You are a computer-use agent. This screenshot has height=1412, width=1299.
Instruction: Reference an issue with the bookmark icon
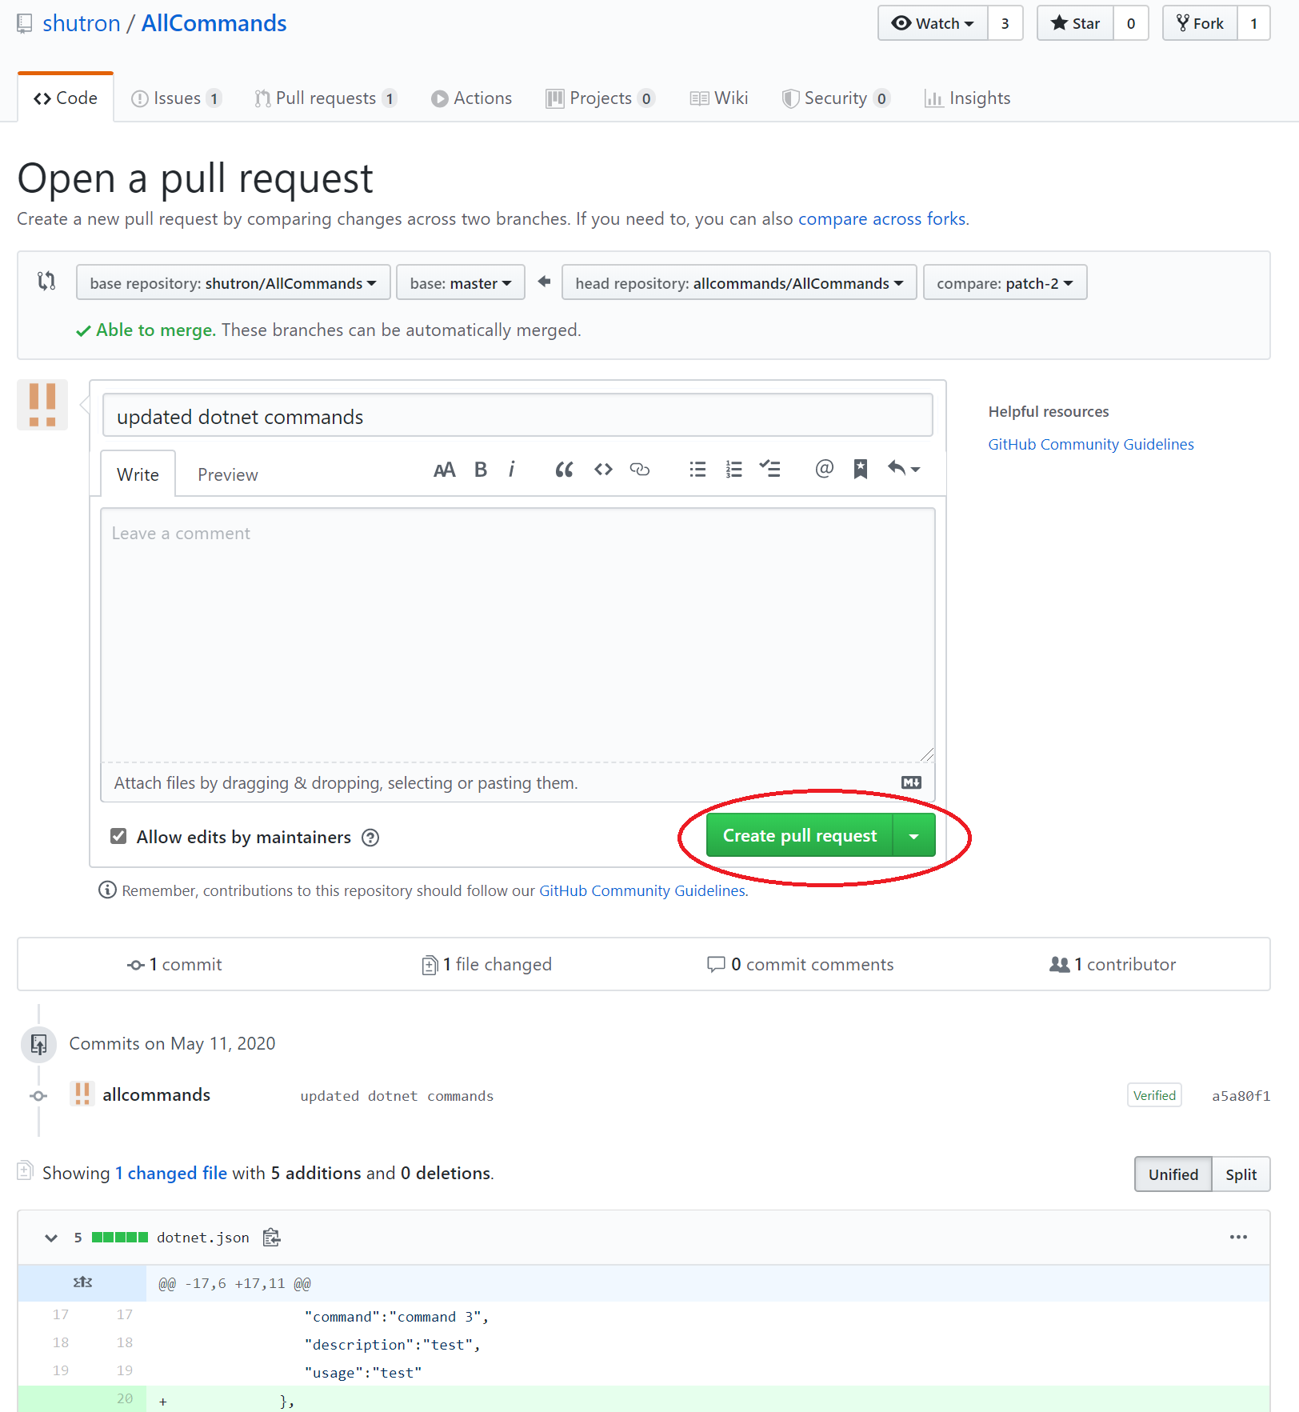coord(861,470)
